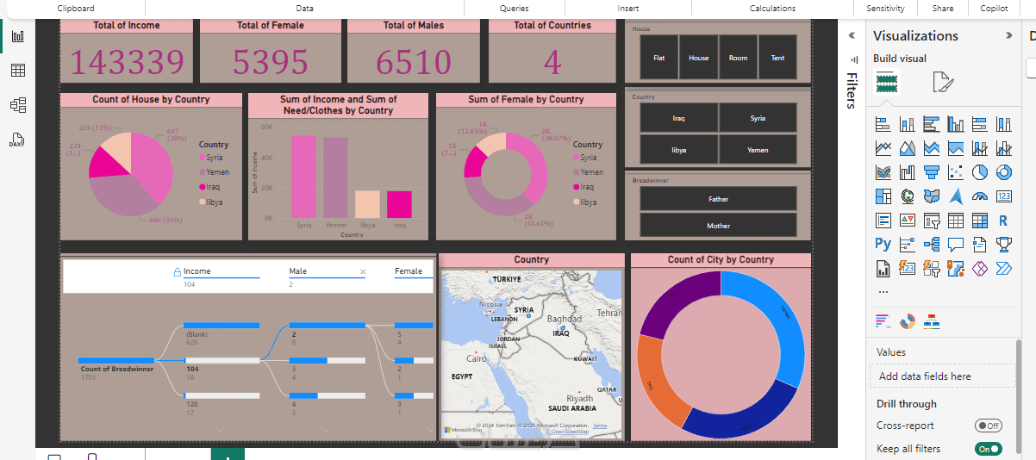1036x460 pixels.
Task: Select the Donut chart visual icon
Action: (x=1003, y=172)
